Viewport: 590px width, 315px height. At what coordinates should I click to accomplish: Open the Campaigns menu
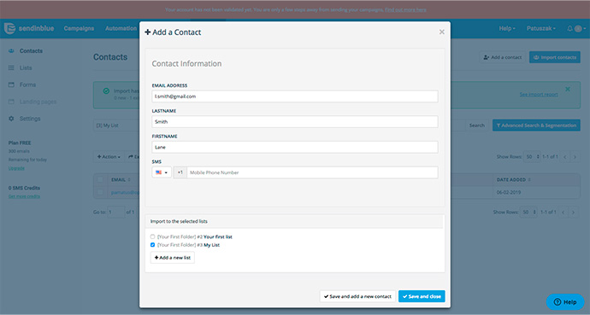tap(79, 28)
